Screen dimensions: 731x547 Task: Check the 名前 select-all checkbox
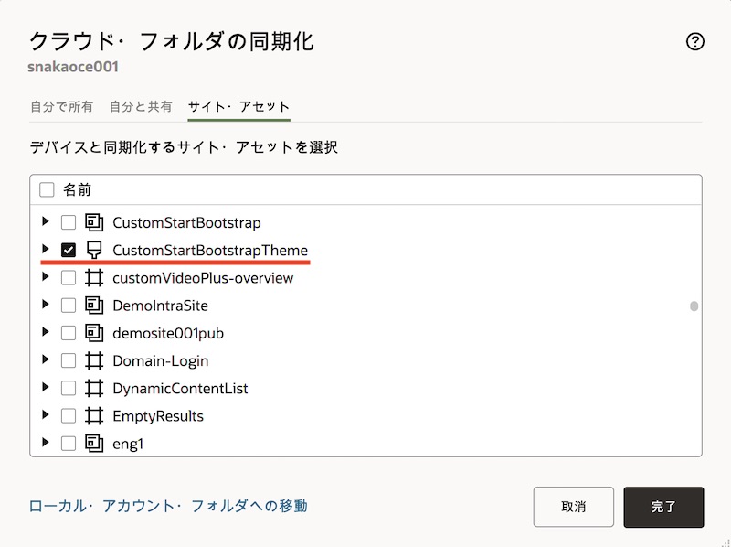48,190
